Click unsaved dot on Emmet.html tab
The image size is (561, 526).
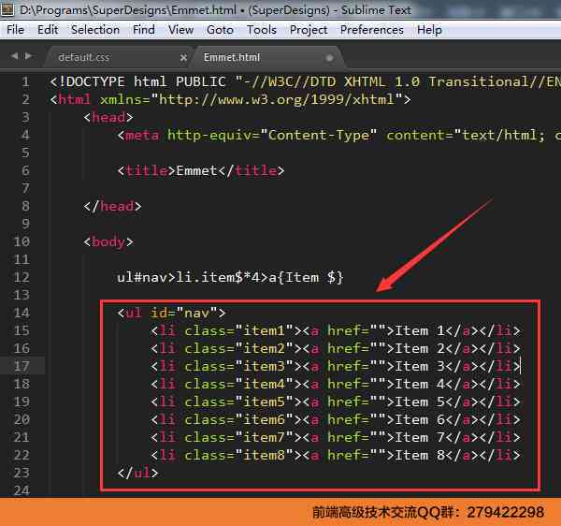[329, 58]
